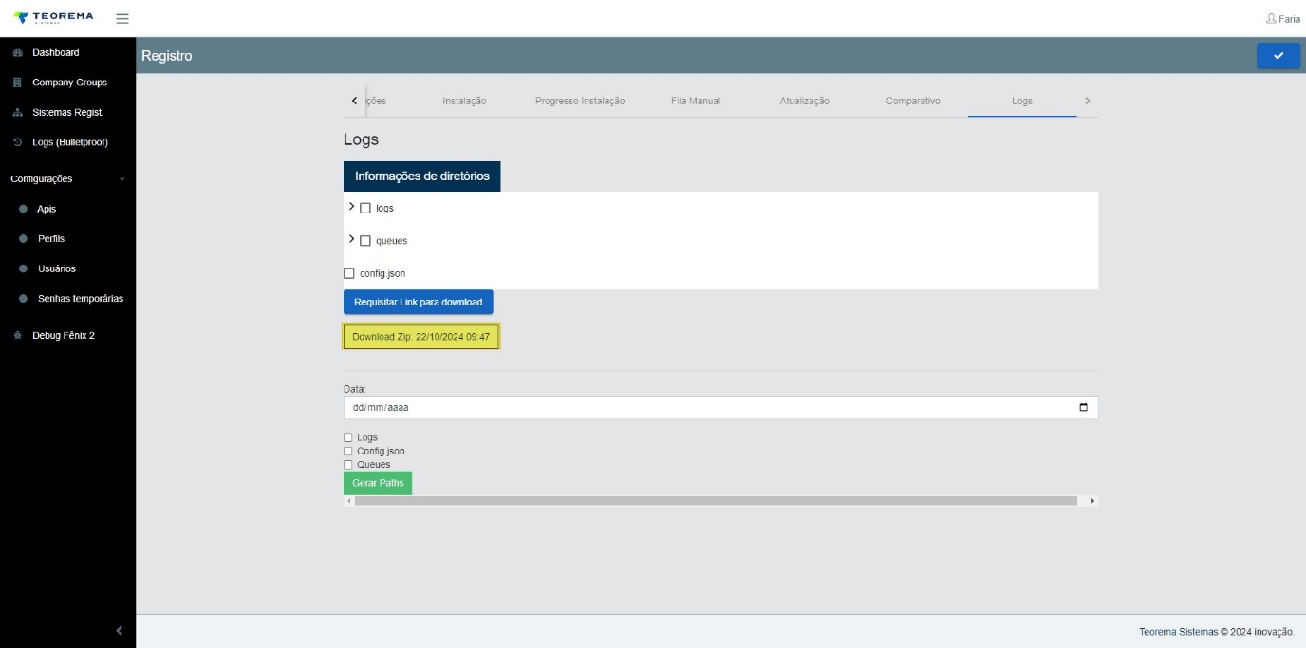Open Sistemas Regist. in the sidebar

click(x=67, y=113)
